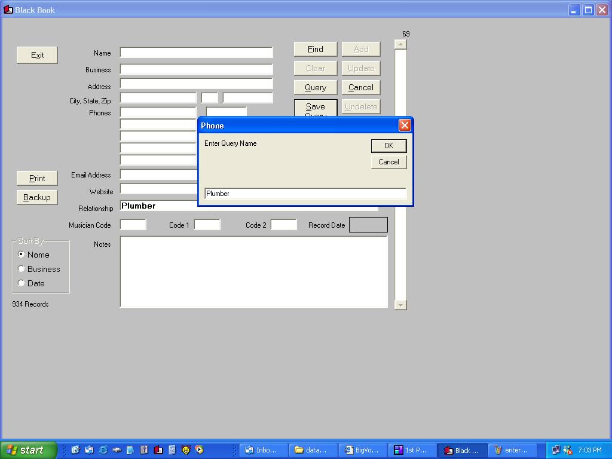Screen dimensions: 612x459
Task: Select the Business sort option
Action: pos(22,269)
